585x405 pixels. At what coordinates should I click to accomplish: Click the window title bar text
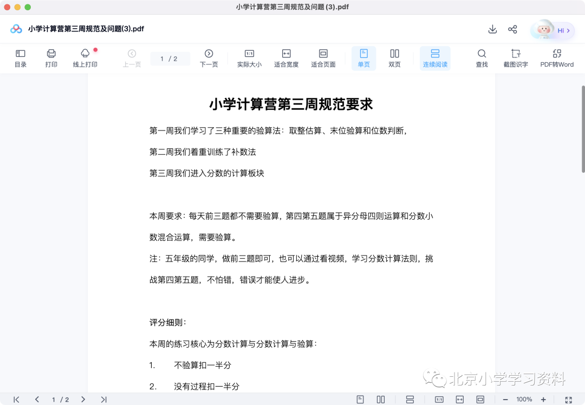point(292,6)
